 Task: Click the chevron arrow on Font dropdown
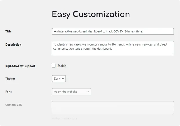click(88, 92)
